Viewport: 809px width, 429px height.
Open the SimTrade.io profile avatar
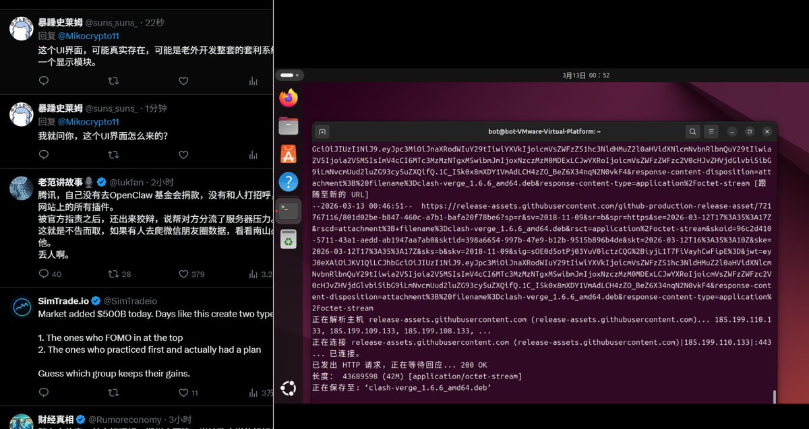tap(22, 307)
